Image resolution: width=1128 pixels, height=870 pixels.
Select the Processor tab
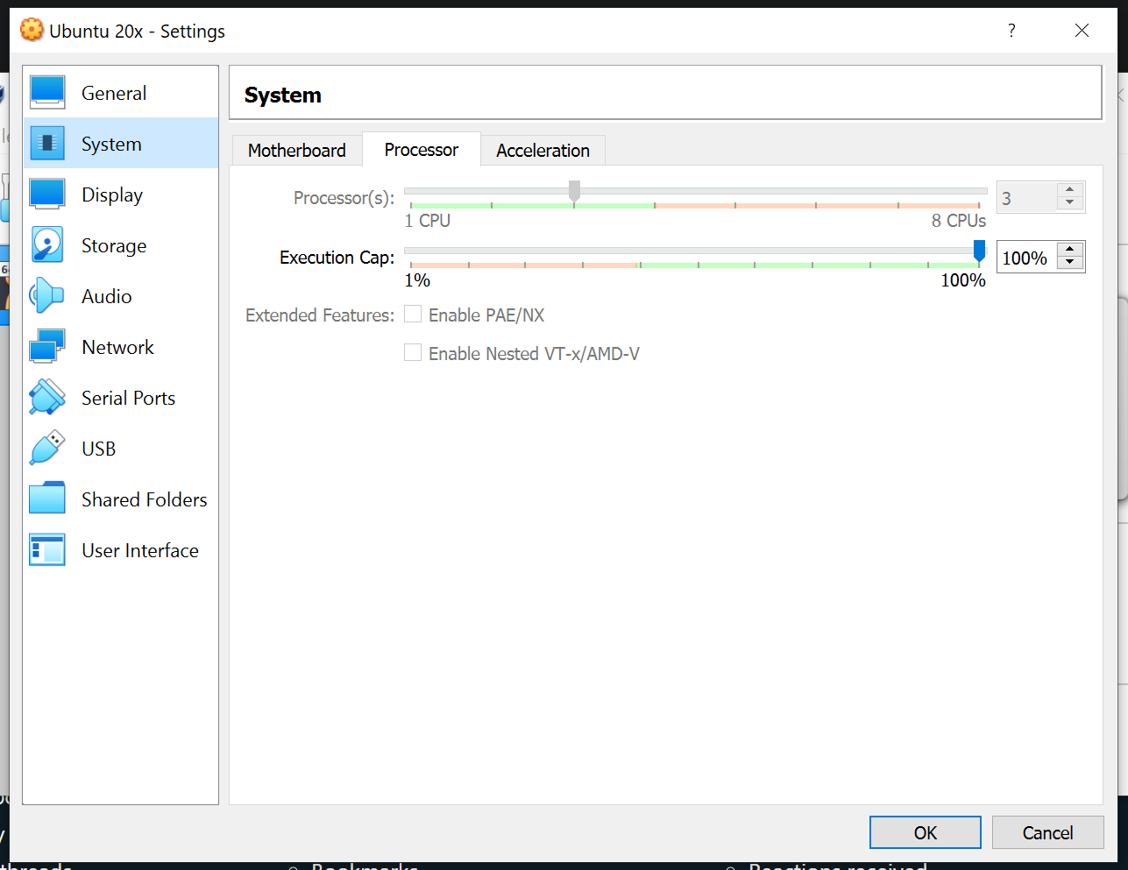pos(422,150)
